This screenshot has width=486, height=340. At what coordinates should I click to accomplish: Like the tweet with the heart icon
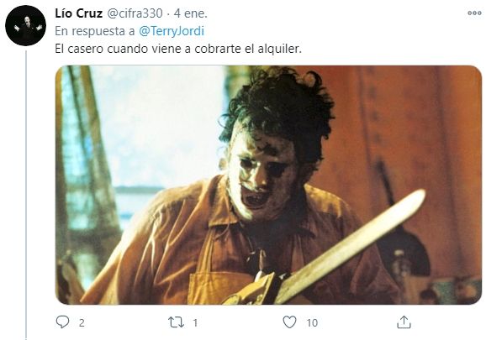289,322
